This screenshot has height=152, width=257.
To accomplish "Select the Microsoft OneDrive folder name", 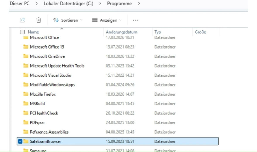I will pos(47,56).
